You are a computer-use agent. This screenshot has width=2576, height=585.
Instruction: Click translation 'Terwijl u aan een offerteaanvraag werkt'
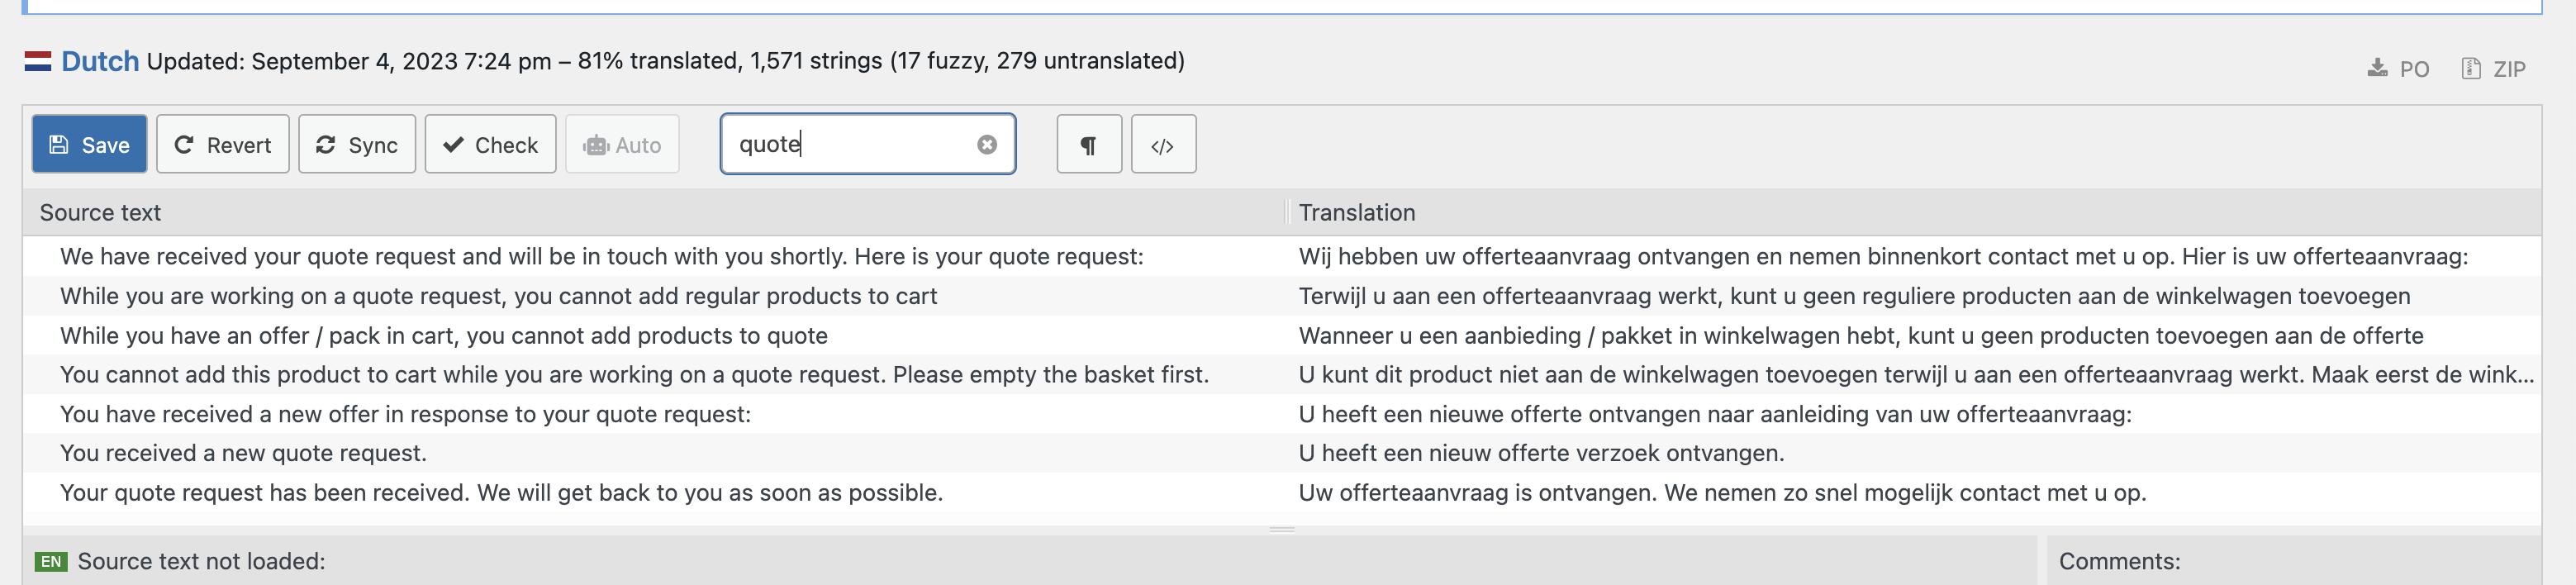coord(1854,296)
